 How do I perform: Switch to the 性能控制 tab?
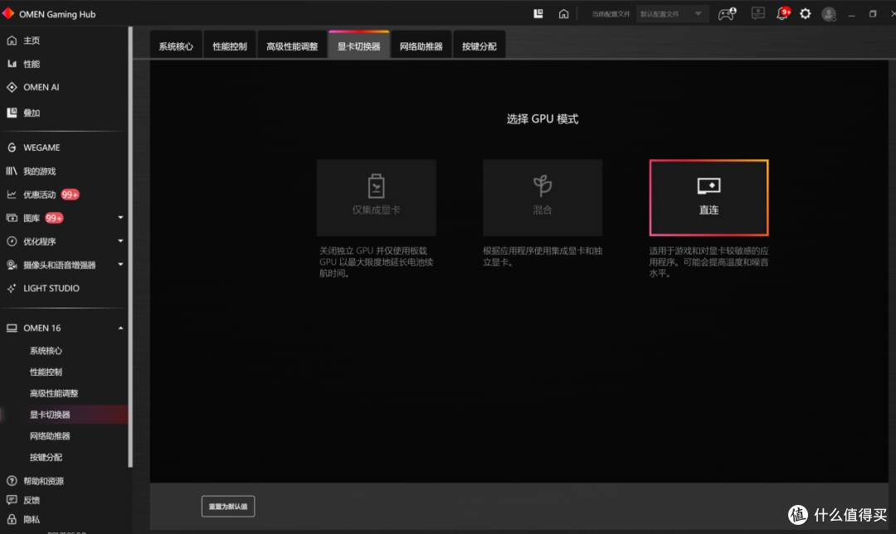pyautogui.click(x=230, y=46)
